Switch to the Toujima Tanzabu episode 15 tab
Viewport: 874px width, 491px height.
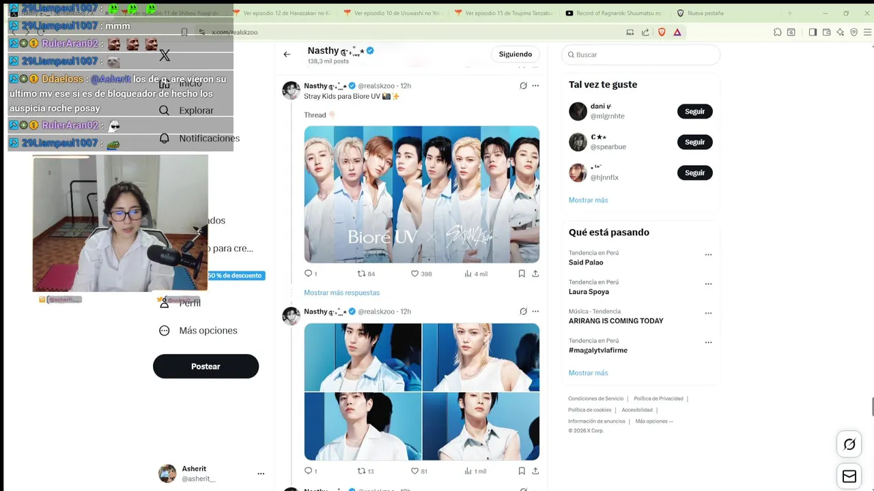click(x=504, y=13)
